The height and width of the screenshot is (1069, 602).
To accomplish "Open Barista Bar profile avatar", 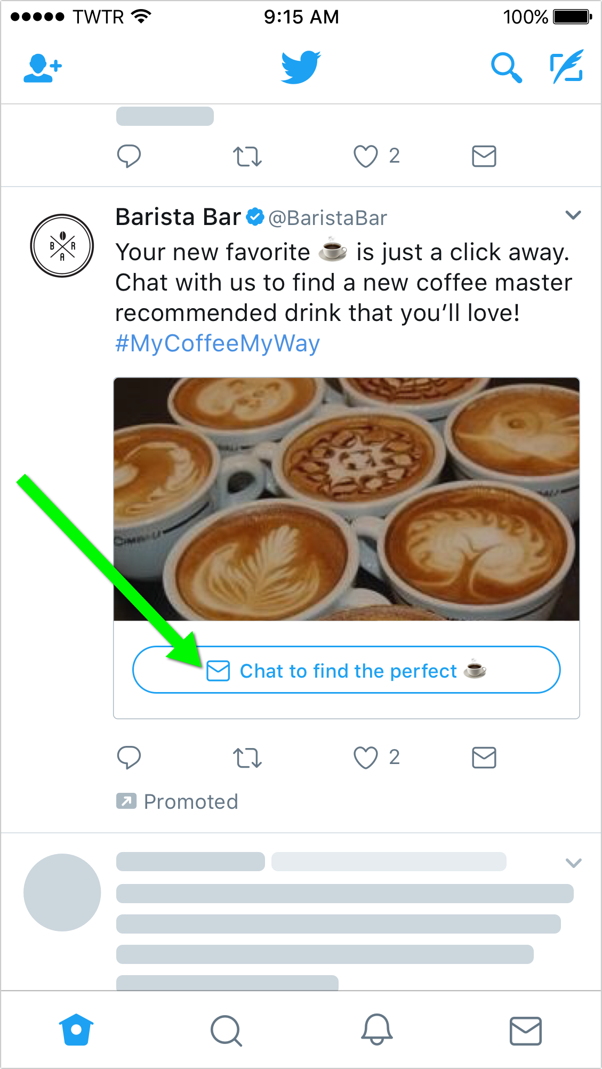I will coord(62,246).
